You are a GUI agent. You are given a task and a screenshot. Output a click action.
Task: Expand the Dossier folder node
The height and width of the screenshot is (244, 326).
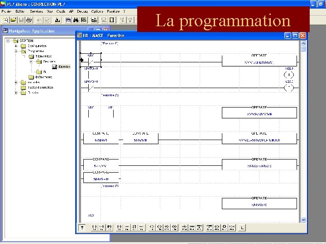click(16, 93)
